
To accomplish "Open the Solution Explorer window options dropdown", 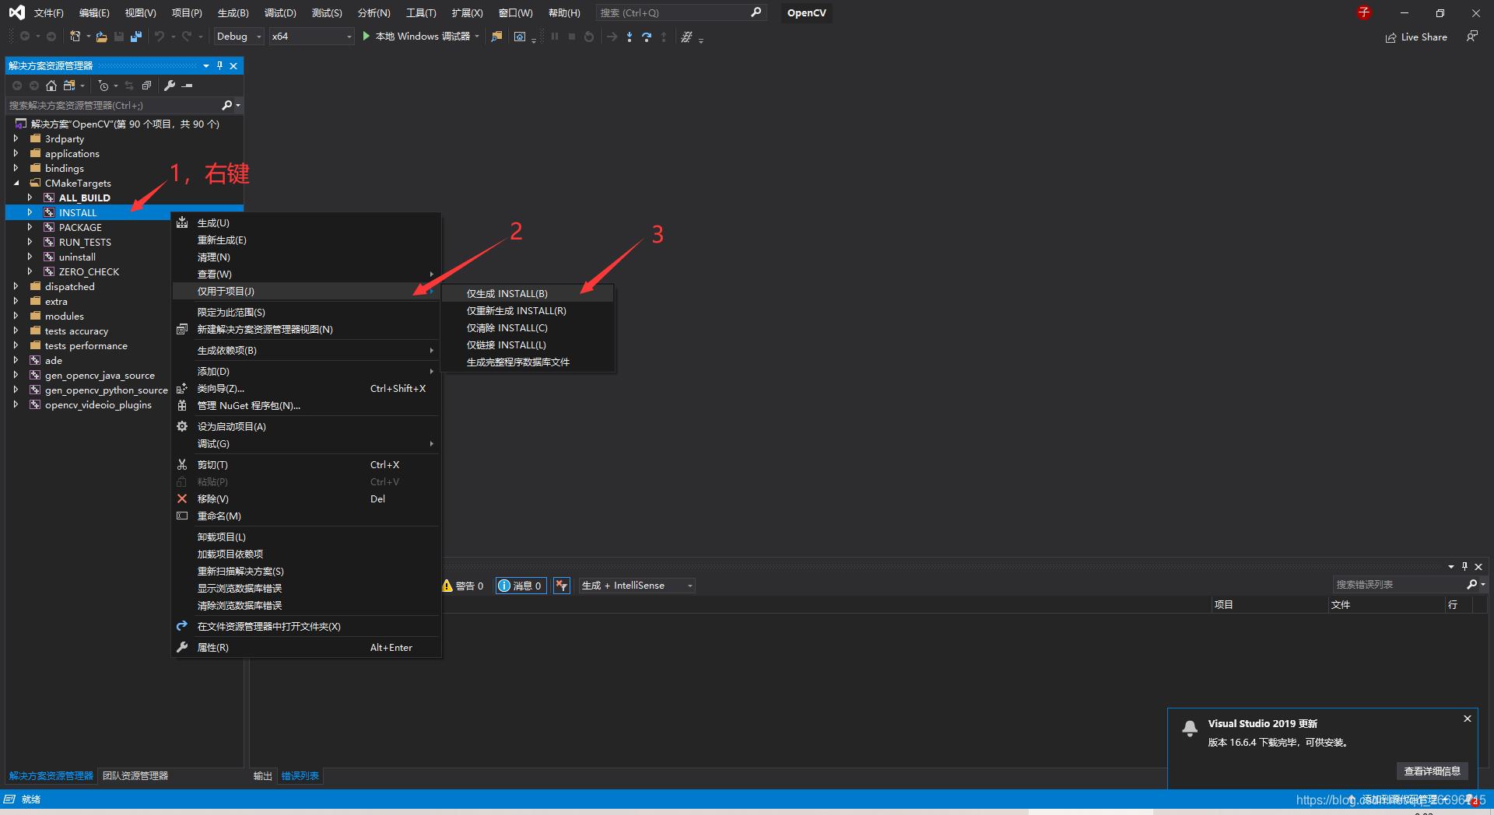I will [205, 66].
